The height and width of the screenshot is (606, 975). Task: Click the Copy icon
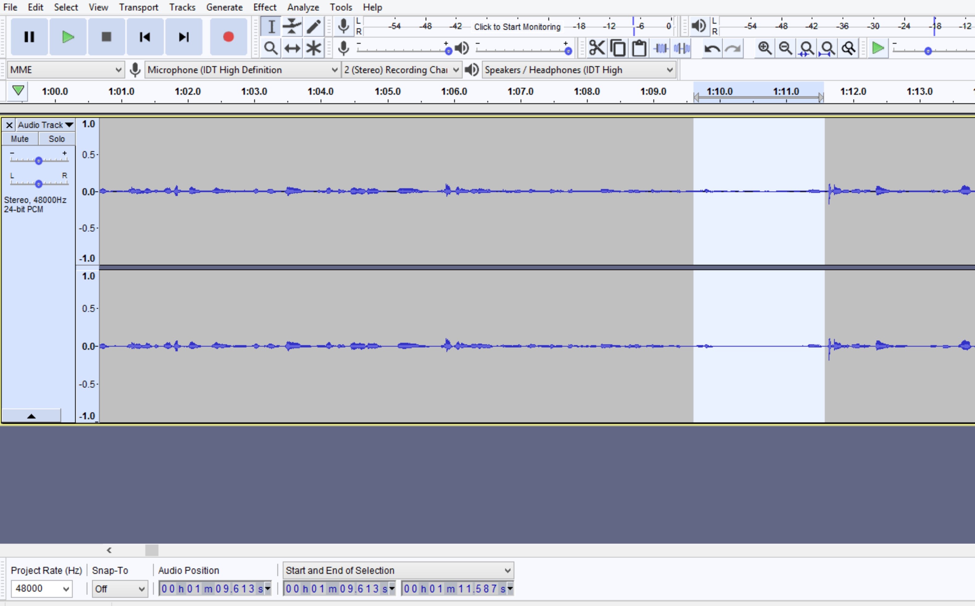[x=618, y=49]
